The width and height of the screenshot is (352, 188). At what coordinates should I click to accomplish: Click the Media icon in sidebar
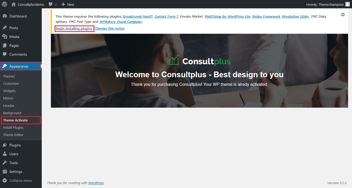coord(5,37)
